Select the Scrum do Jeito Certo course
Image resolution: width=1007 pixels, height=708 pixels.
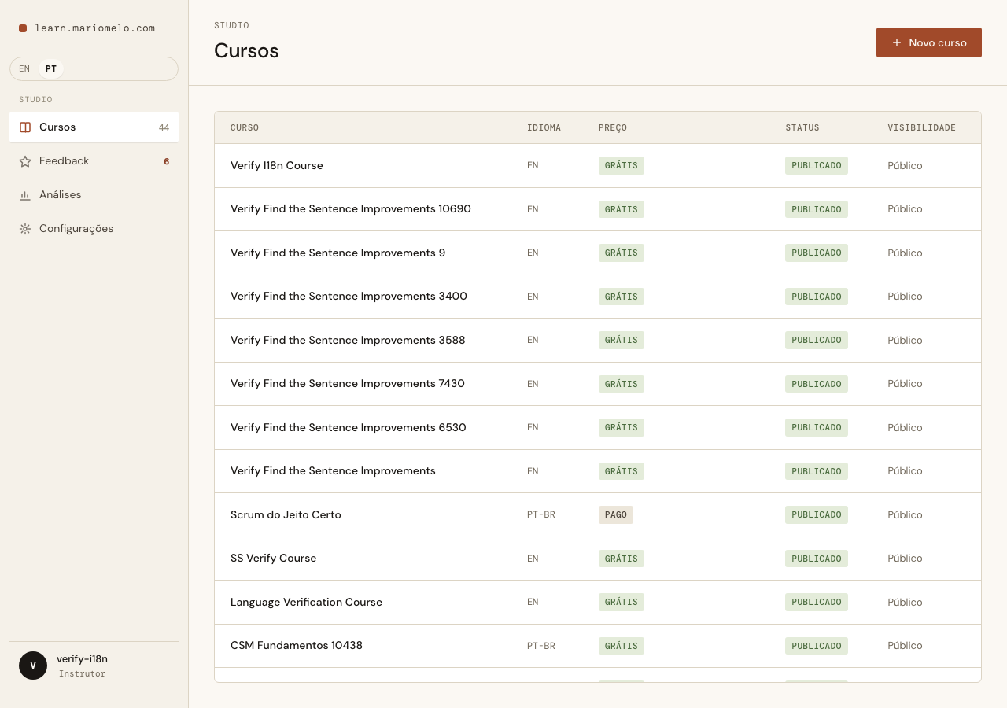point(598,515)
